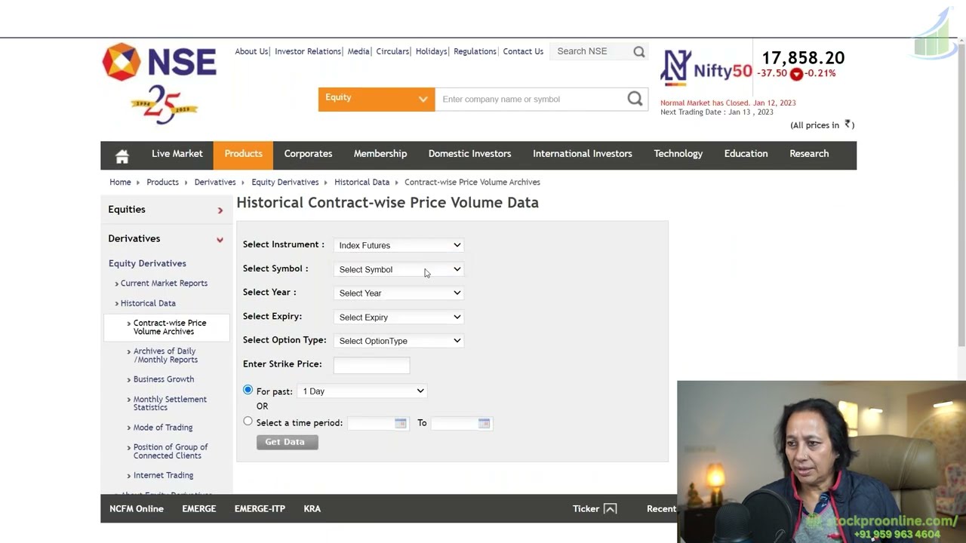Open the To date calendar icon
The width and height of the screenshot is (966, 543).
click(x=484, y=423)
